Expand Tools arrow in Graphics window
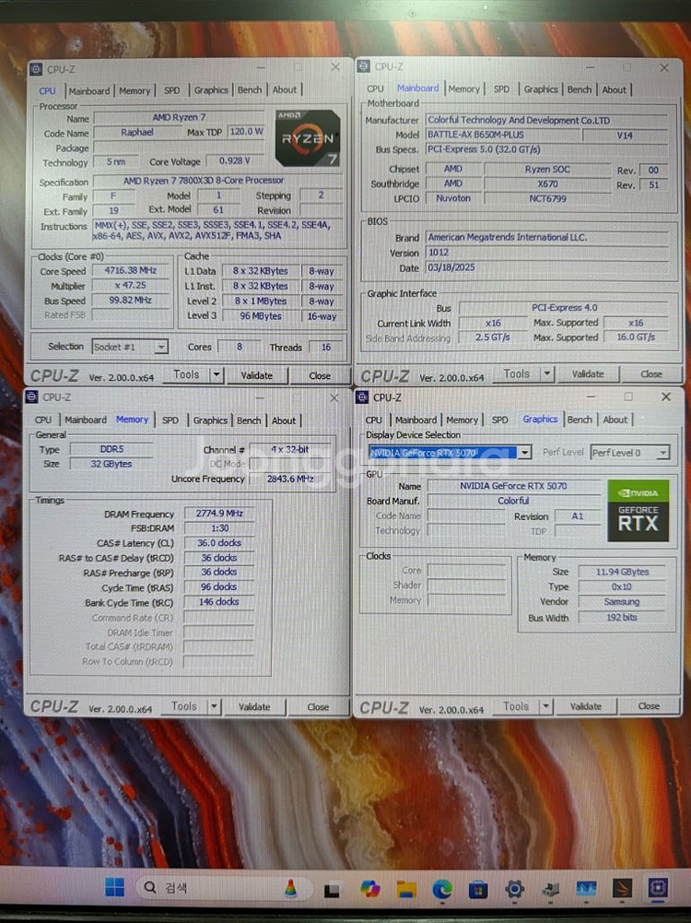691x923 pixels. pos(545,705)
